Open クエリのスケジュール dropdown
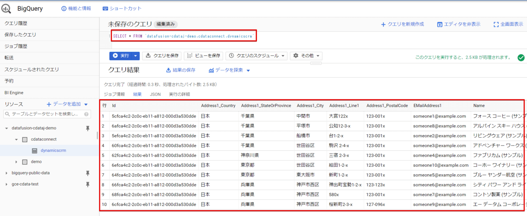The image size is (527, 216). click(x=256, y=56)
